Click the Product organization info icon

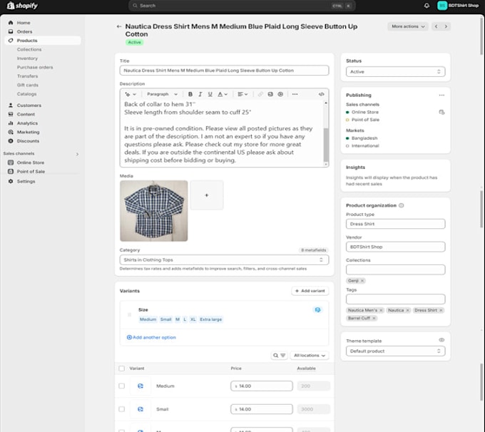pyautogui.click(x=401, y=205)
